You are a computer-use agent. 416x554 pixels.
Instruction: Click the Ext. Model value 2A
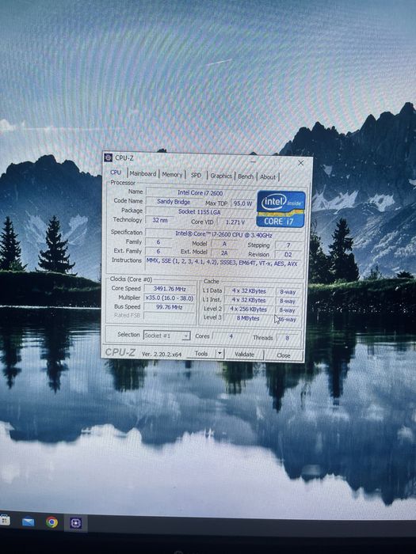click(224, 253)
